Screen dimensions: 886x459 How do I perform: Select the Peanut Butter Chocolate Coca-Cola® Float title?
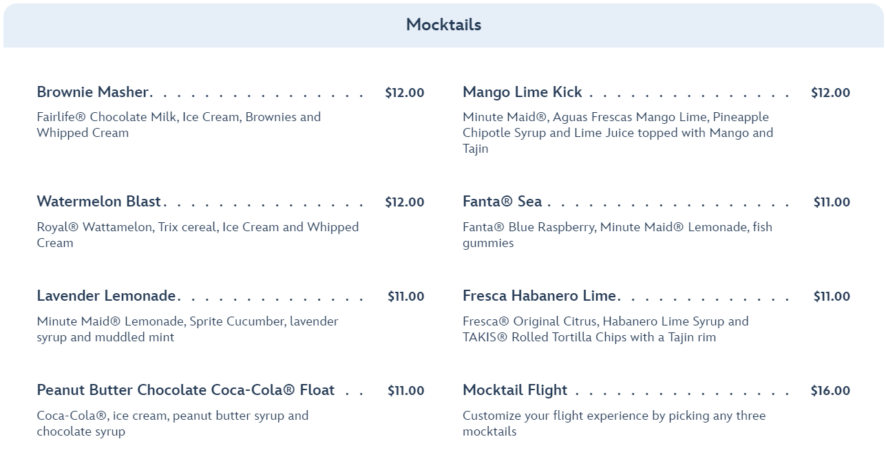click(x=185, y=390)
